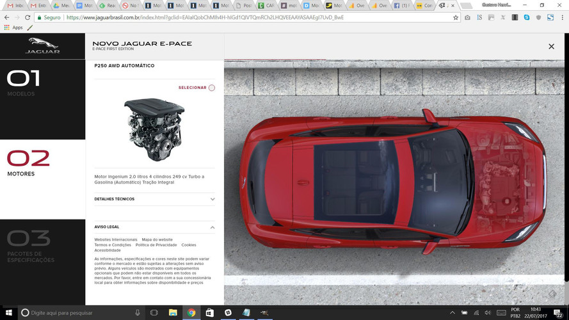This screenshot has width=569, height=320.
Task: Switch to the Gmail Inbox tab
Action: pyautogui.click(x=16, y=6)
